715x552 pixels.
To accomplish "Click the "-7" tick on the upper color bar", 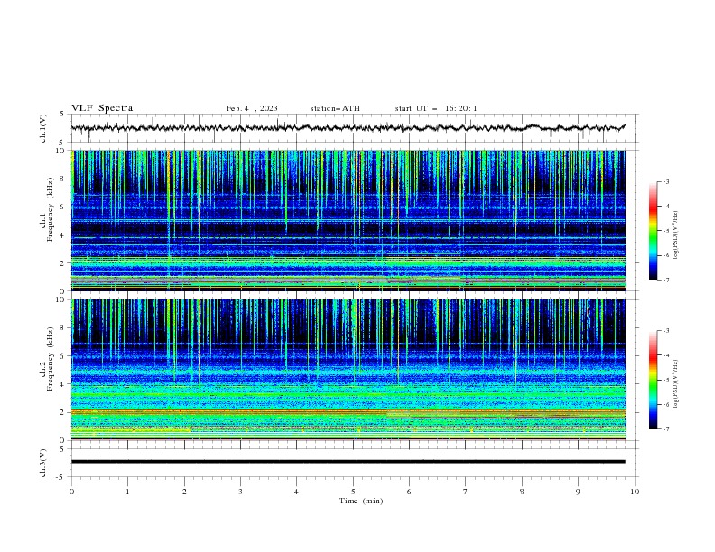I will tap(666, 280).
